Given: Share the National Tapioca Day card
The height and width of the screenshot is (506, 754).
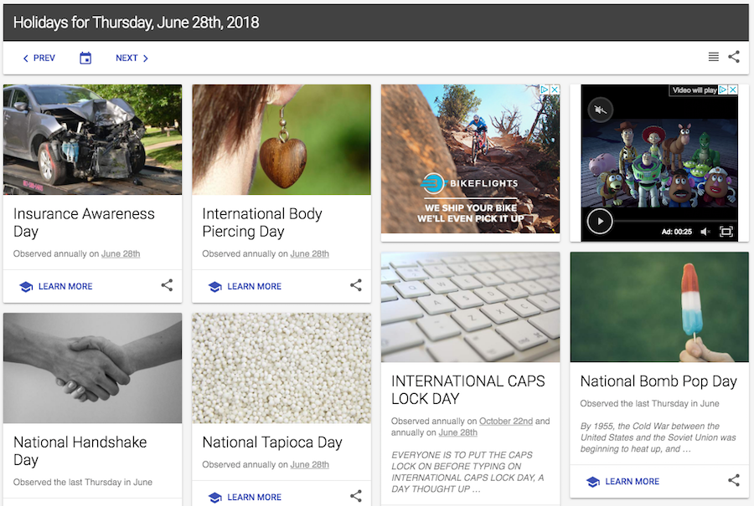Looking at the screenshot, I should [356, 496].
